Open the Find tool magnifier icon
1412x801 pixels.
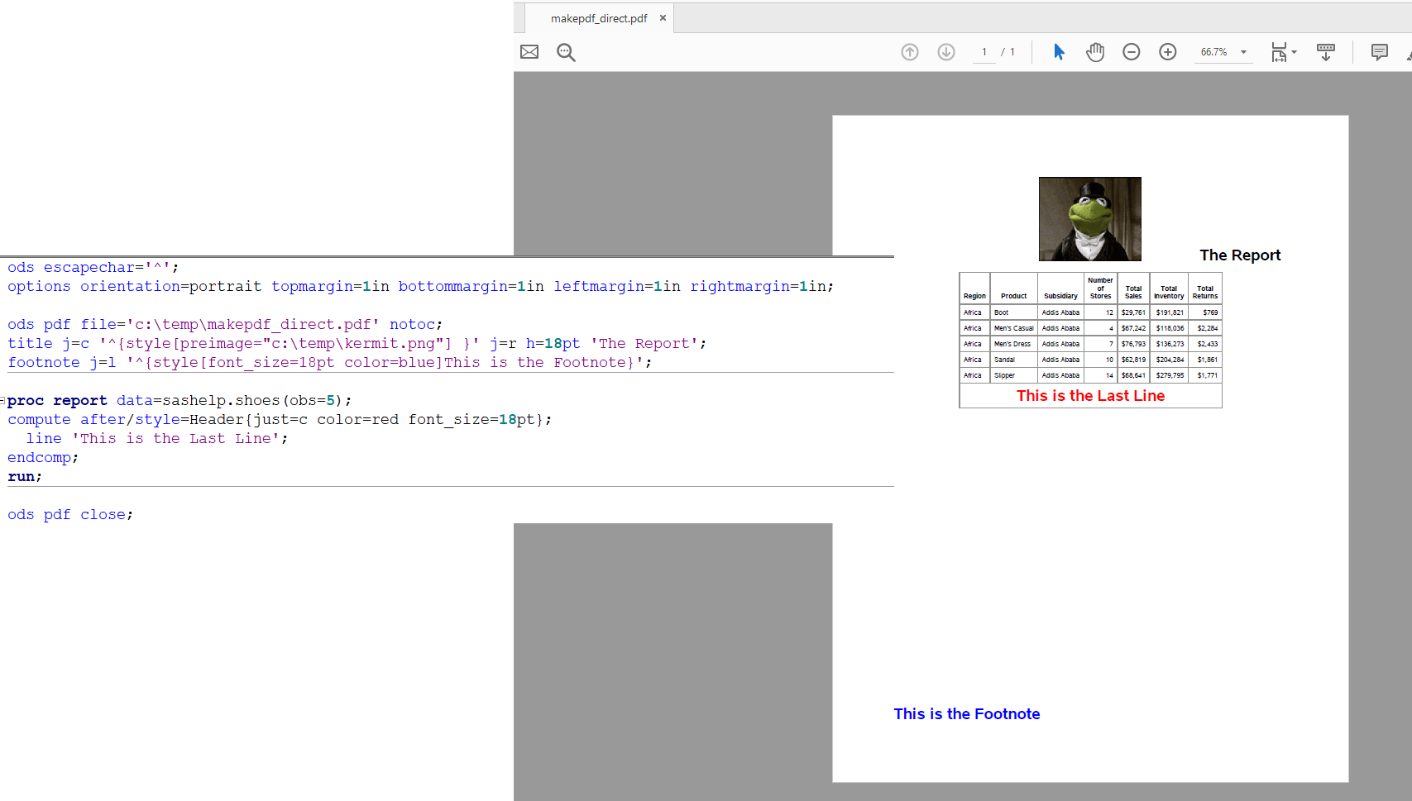pyautogui.click(x=566, y=51)
